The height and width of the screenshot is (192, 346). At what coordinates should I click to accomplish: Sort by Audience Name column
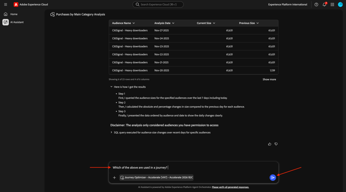point(123,23)
